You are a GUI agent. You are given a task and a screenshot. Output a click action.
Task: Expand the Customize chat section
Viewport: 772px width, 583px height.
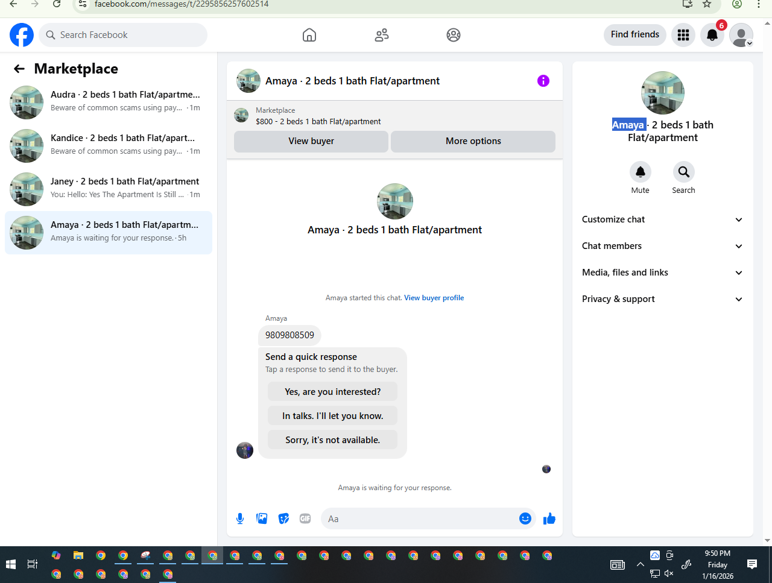663,219
